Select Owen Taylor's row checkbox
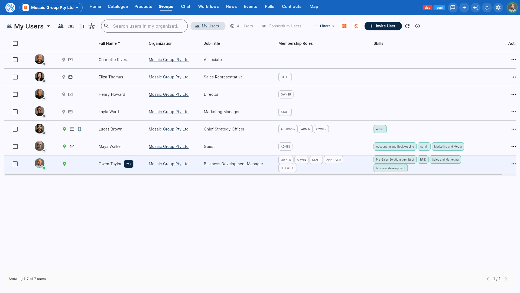The height and width of the screenshot is (293, 520). point(15,164)
